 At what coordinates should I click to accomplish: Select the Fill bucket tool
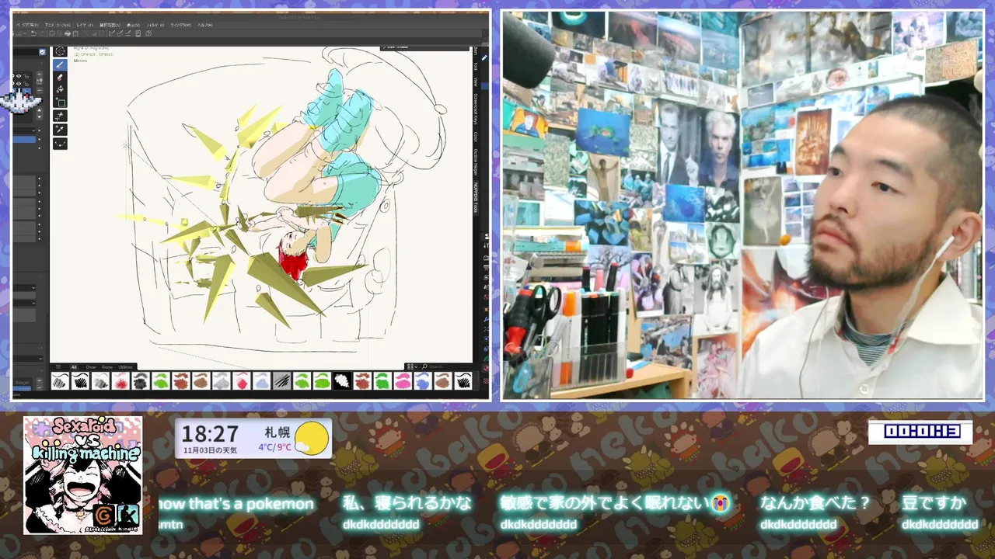point(60,89)
